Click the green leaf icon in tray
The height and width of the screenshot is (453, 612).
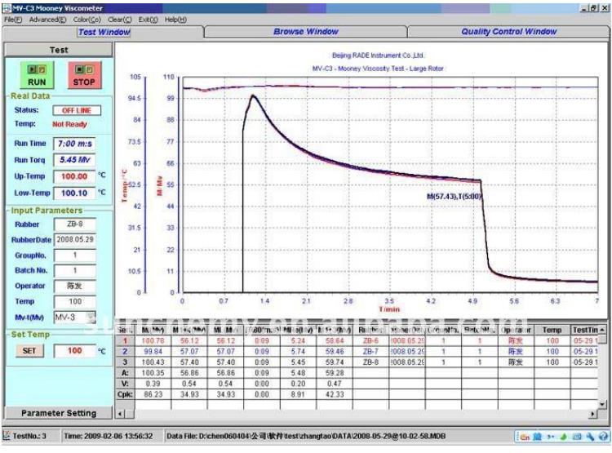coord(563,437)
